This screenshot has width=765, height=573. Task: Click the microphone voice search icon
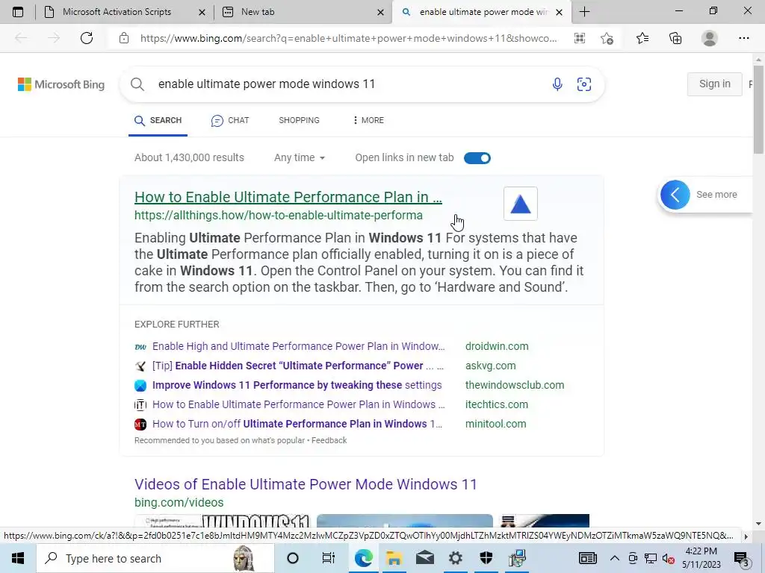click(x=557, y=84)
